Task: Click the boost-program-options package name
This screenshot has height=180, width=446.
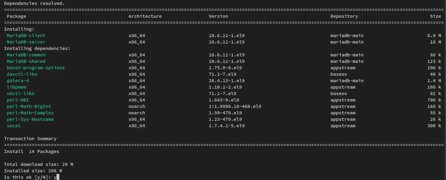Action: coord(36,68)
